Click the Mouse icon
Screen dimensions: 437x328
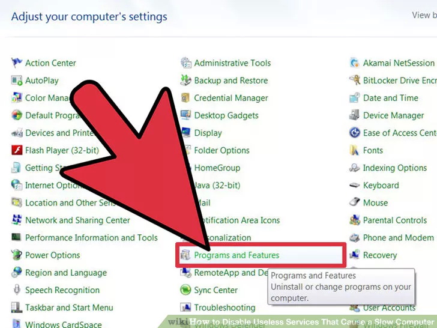click(x=355, y=202)
